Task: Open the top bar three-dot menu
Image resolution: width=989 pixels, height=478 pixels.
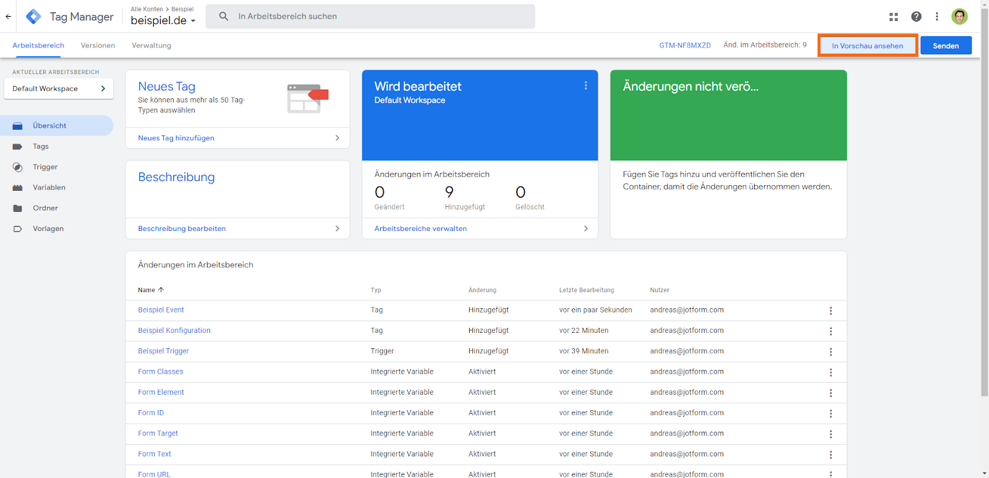Action: pyautogui.click(x=937, y=17)
